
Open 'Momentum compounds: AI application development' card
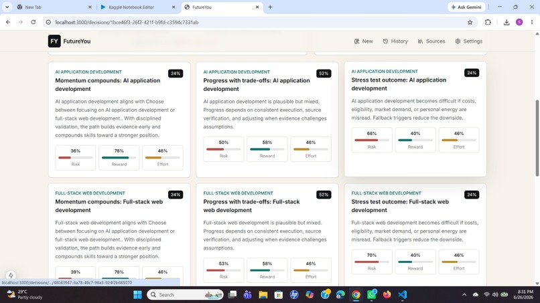[119, 120]
